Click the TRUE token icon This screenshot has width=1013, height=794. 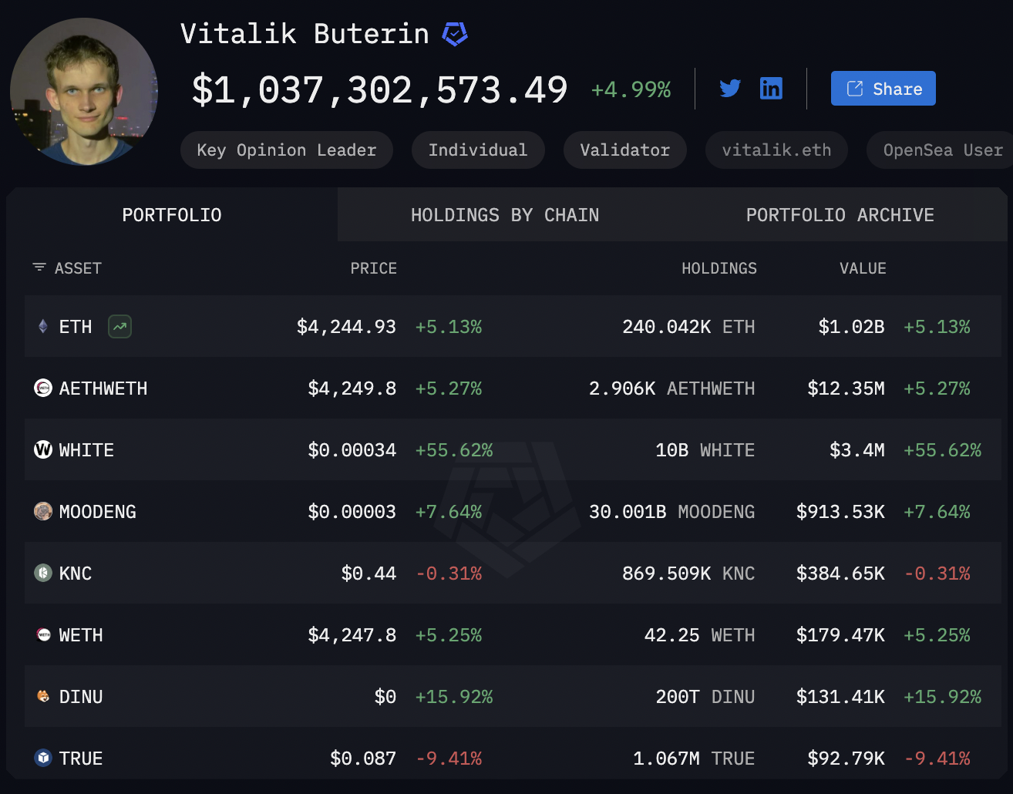pyautogui.click(x=42, y=758)
